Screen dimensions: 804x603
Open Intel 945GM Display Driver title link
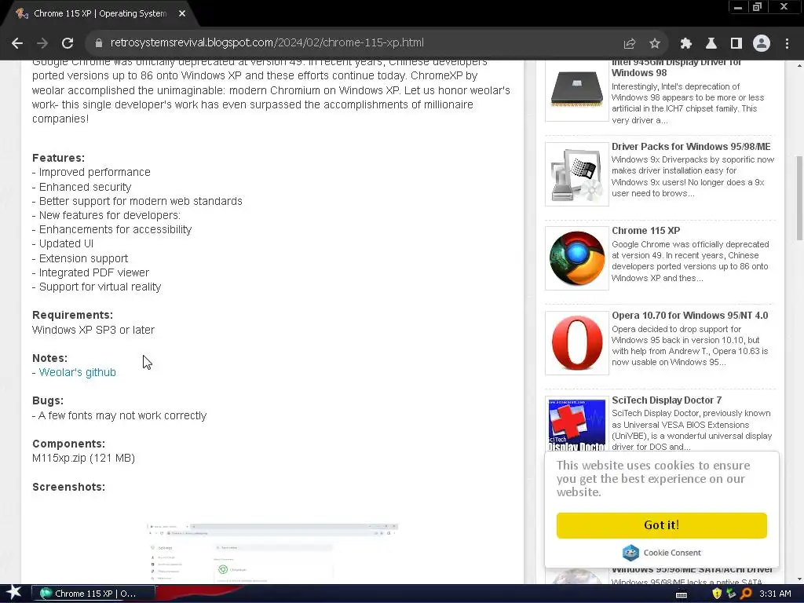tap(676, 68)
